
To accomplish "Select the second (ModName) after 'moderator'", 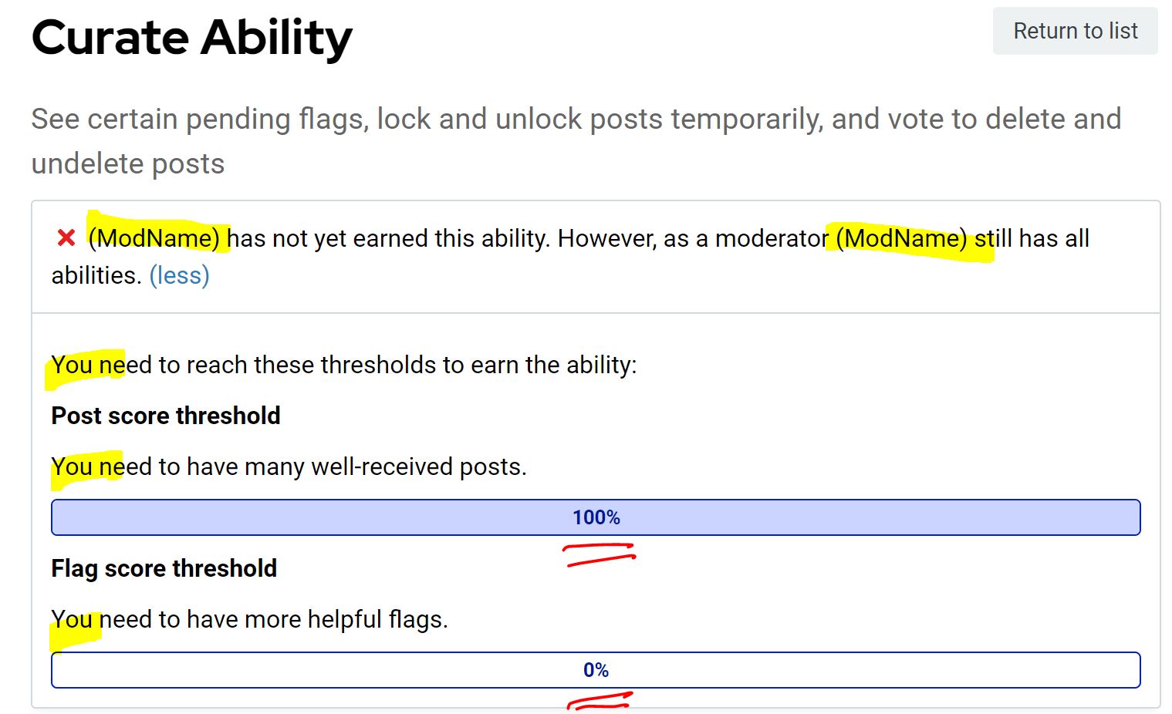I will click(x=901, y=238).
